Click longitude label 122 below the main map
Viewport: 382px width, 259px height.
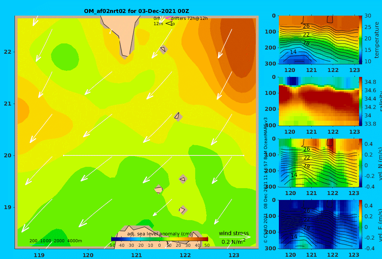185,255
